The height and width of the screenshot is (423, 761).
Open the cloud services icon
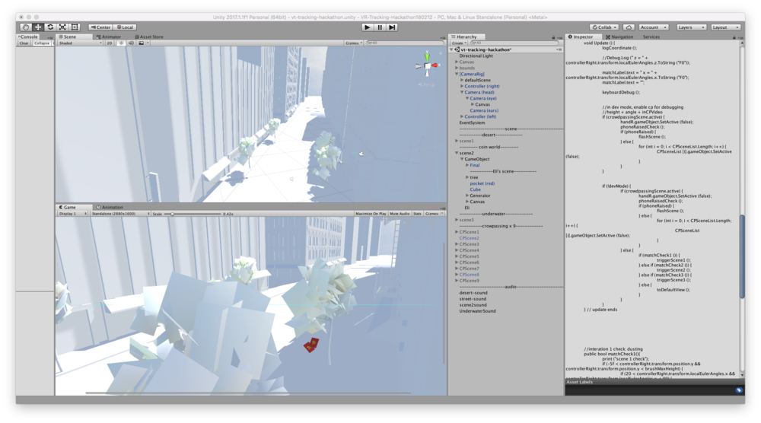tap(628, 27)
